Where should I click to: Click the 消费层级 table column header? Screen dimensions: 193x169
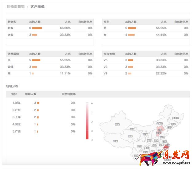click(13, 54)
